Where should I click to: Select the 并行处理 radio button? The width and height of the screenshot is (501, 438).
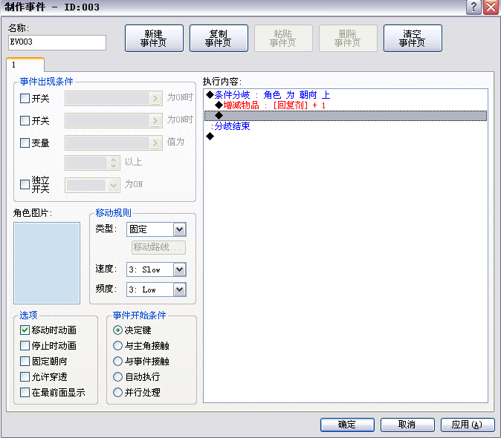click(x=117, y=393)
